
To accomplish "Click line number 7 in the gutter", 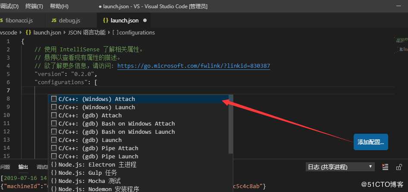I will 8,90.
